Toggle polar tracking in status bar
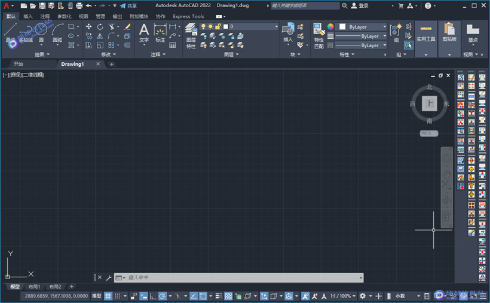The width and height of the screenshot is (490, 303). [162, 296]
